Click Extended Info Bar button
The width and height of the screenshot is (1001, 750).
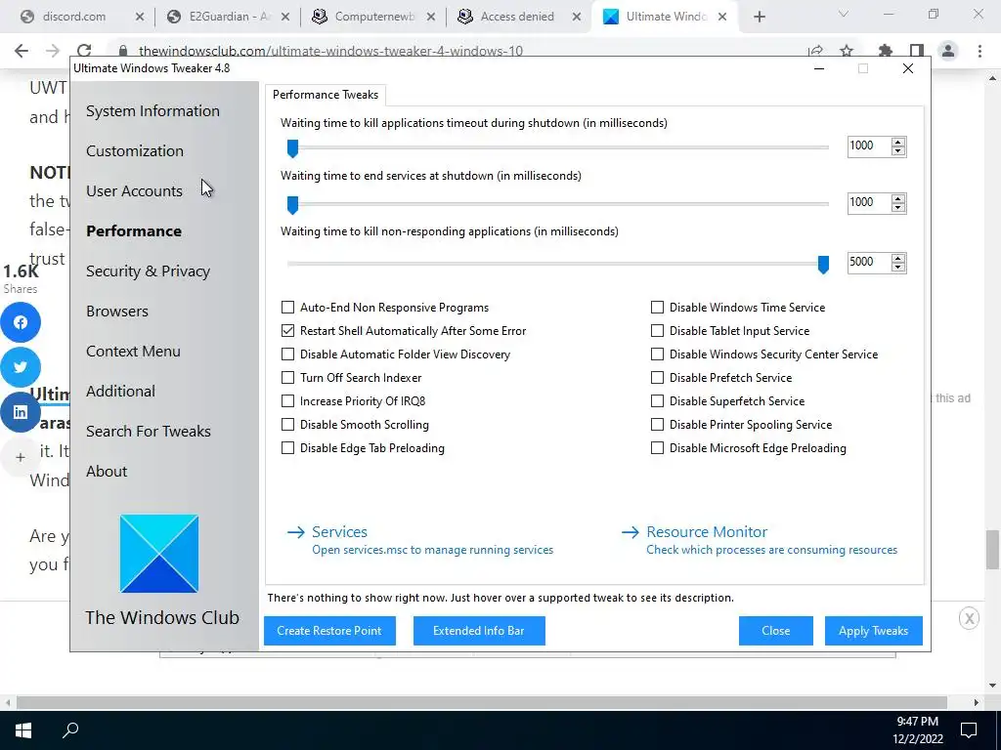tap(479, 631)
